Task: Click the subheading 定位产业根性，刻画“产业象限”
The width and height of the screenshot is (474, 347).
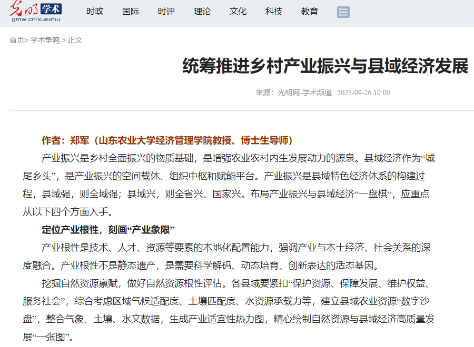Action: (x=108, y=230)
